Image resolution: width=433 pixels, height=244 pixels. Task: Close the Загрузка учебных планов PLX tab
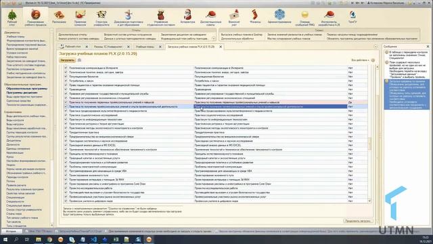coord(221,47)
